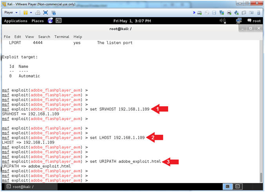Viewport: 265px width, 192px height.
Task: Click the terminal vertical scrollbar thumb
Action: point(261,177)
